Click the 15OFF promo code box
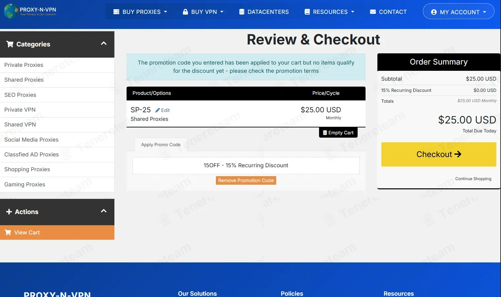 (246, 166)
